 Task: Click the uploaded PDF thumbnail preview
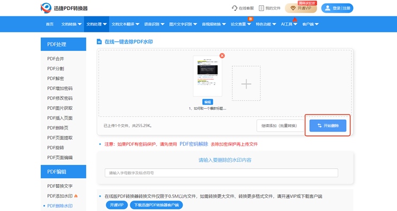[207, 76]
